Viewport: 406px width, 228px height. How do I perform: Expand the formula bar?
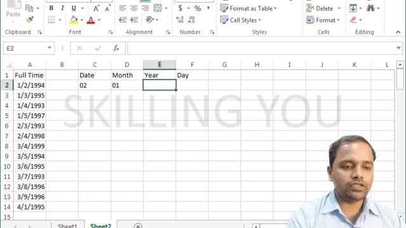398,48
